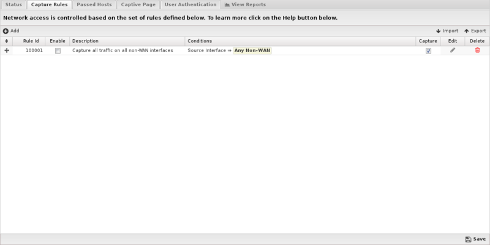Image resolution: width=490 pixels, height=245 pixels.
Task: Open the Captive Page tab
Action: point(138,5)
